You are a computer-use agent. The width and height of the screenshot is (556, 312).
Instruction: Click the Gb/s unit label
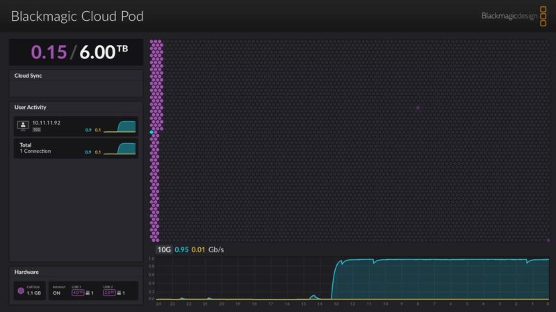coord(216,249)
